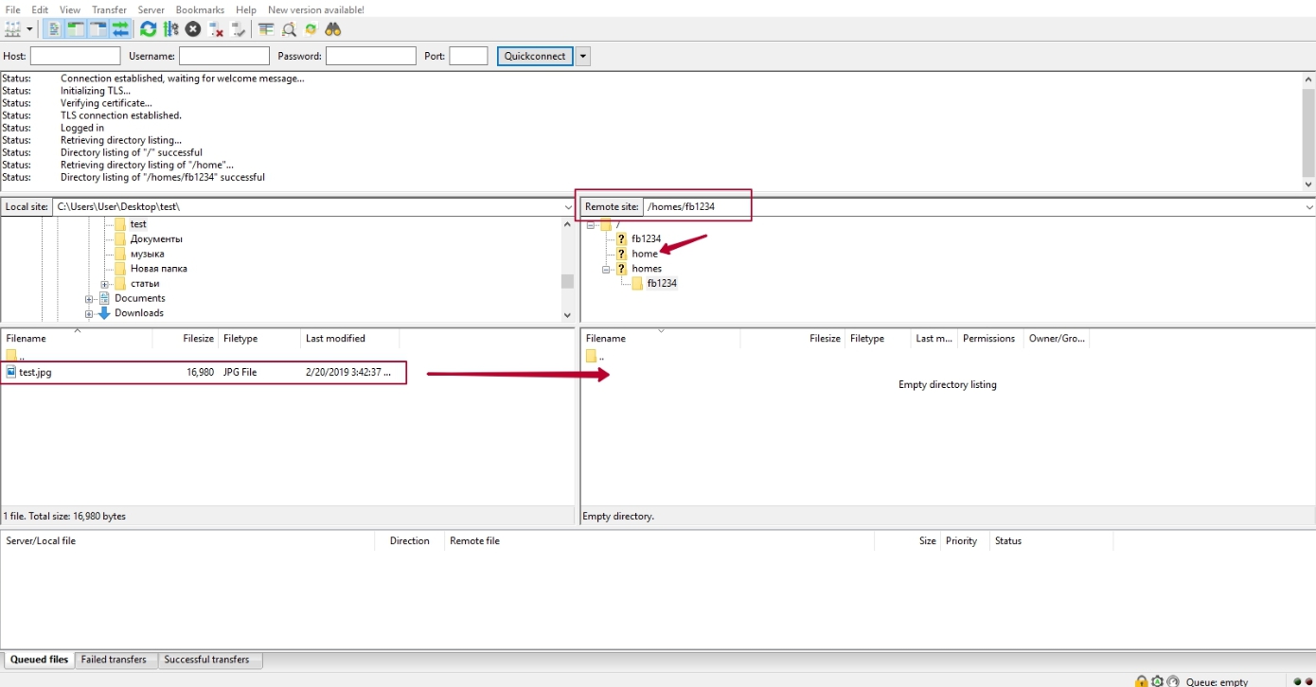Expand the Documents tree node
This screenshot has width=1316, height=687.
point(89,298)
